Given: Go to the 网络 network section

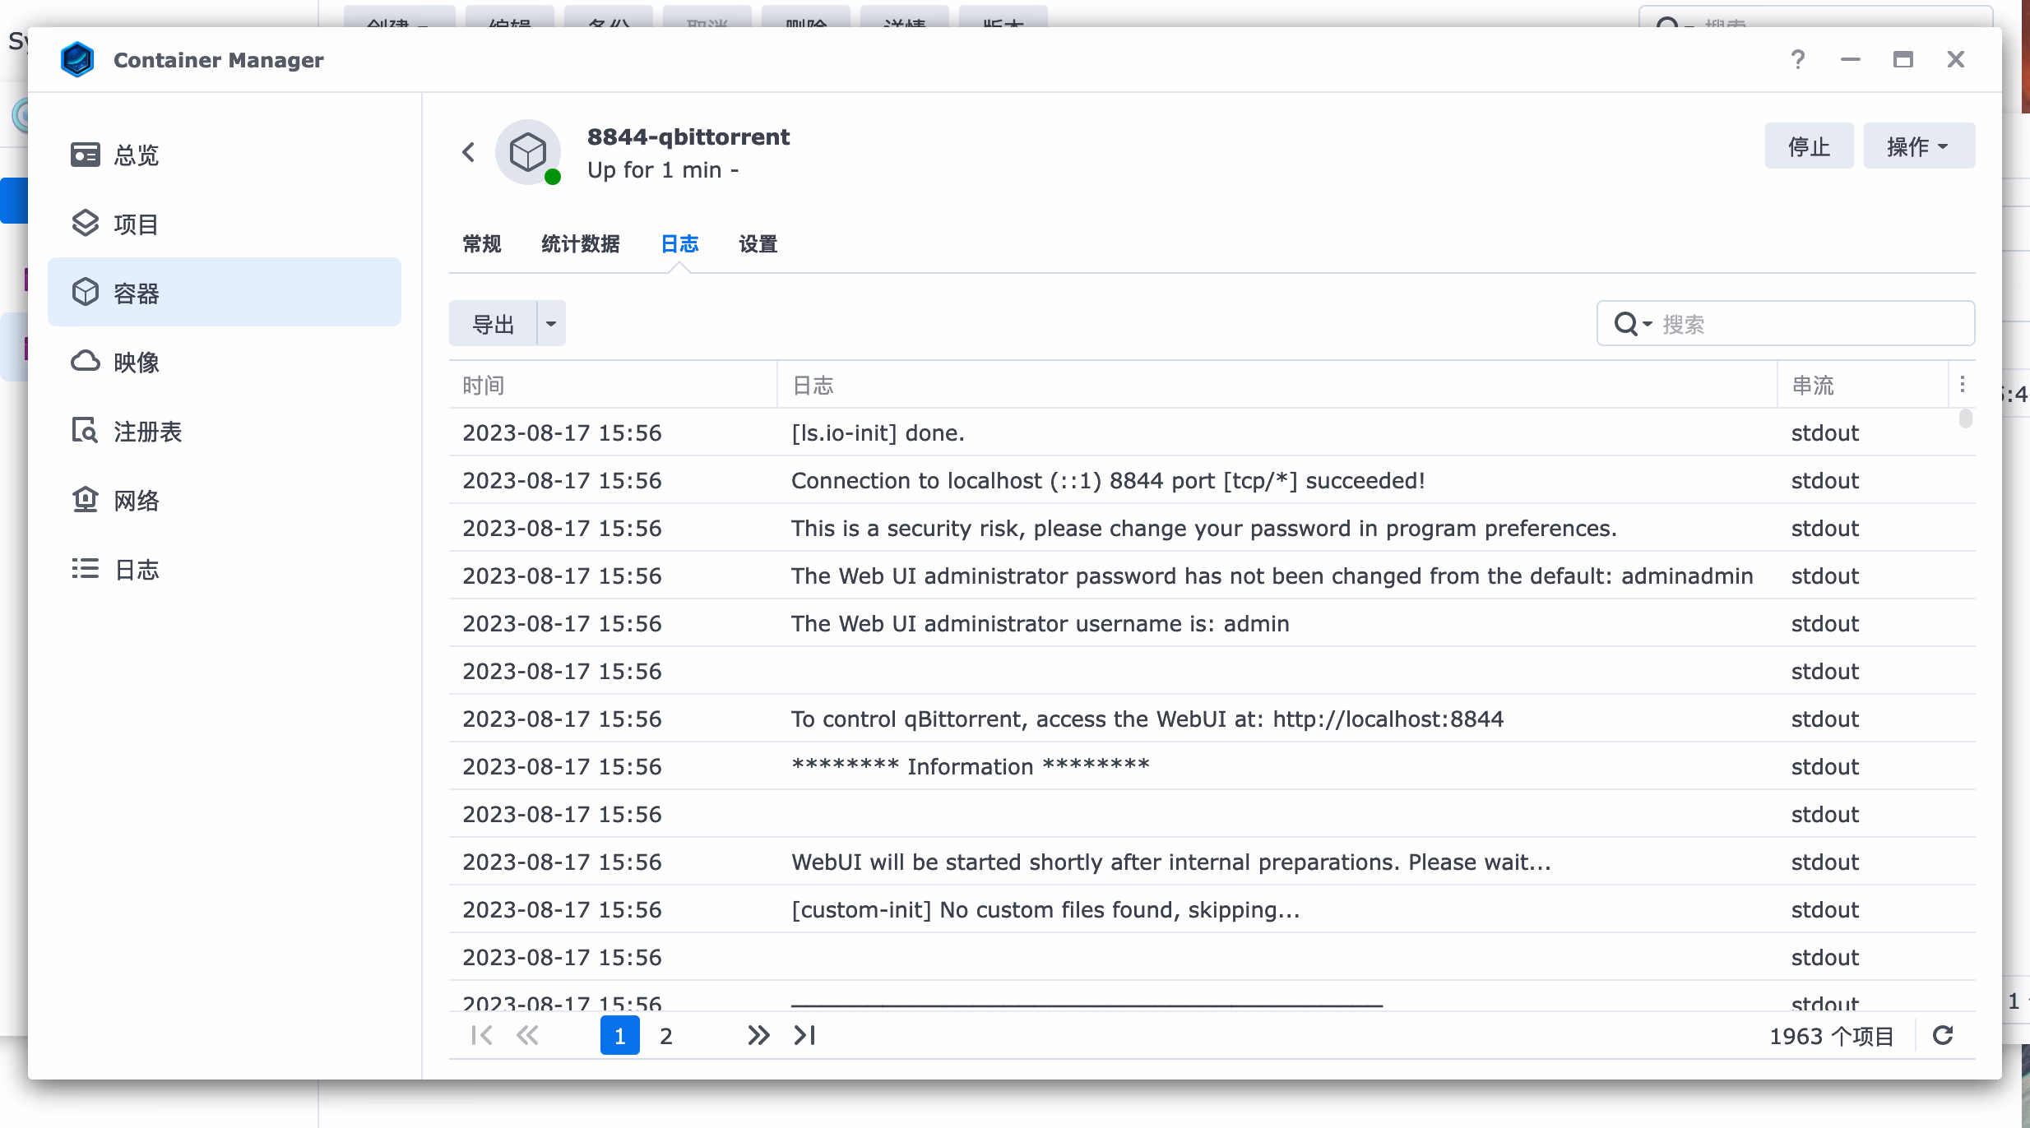Looking at the screenshot, I should click(136, 500).
